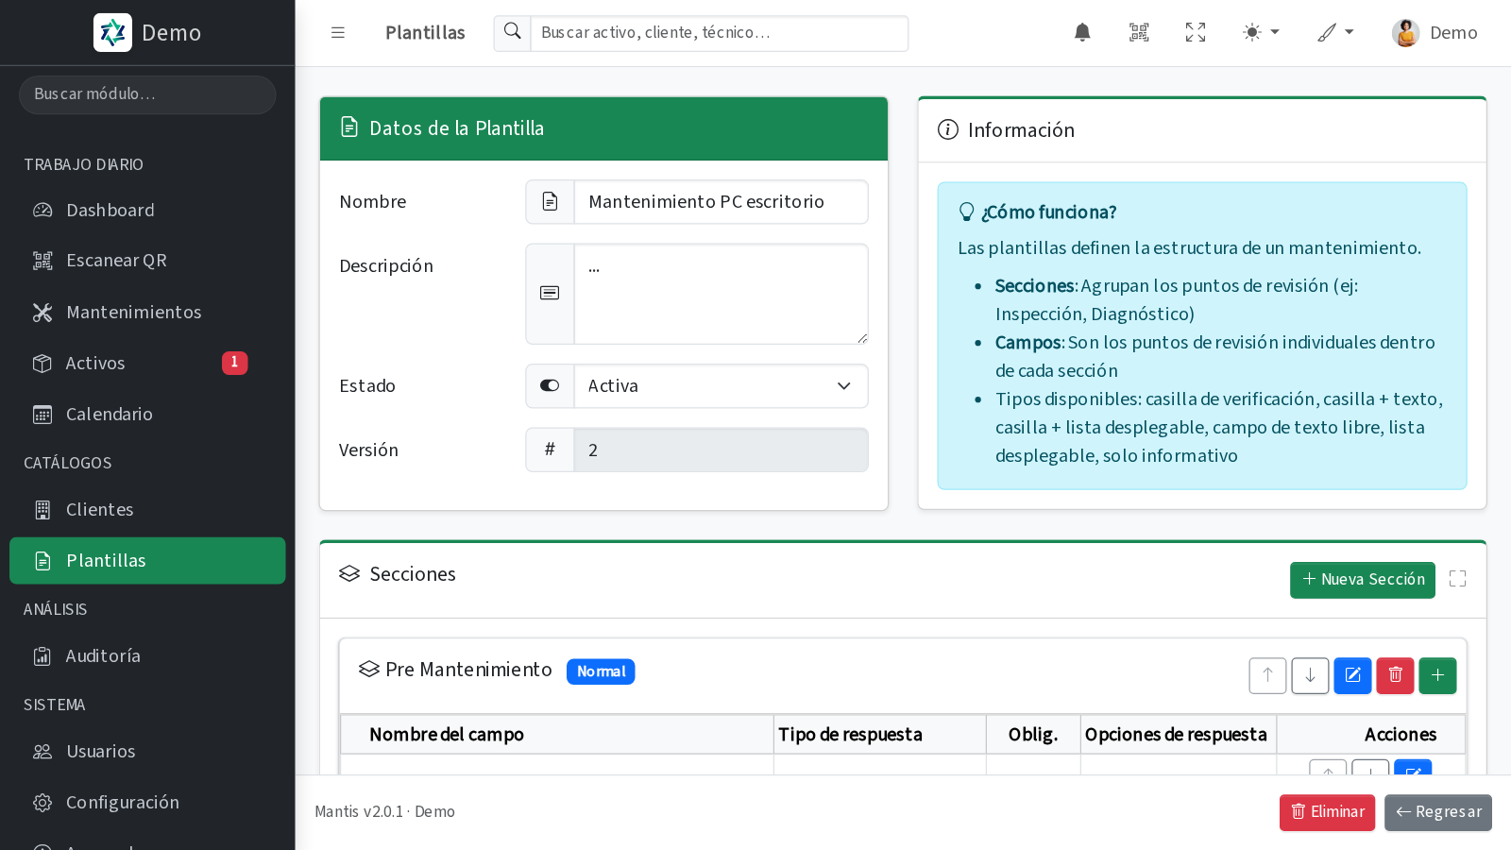This screenshot has height=850, width=1511.
Task: Open the Estado dropdown set to Activa
Action: coord(721,386)
